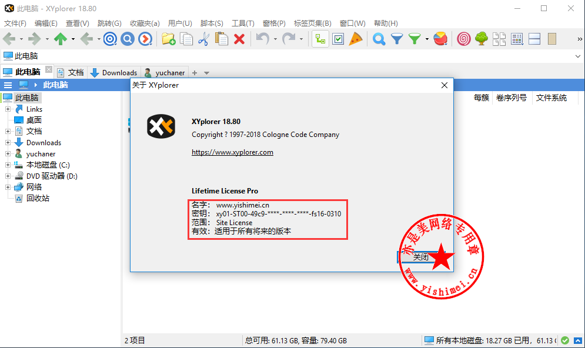Screen dimensions: 585x348
Task: Close the 此电脑 tab with its X
Action: coord(48,69)
